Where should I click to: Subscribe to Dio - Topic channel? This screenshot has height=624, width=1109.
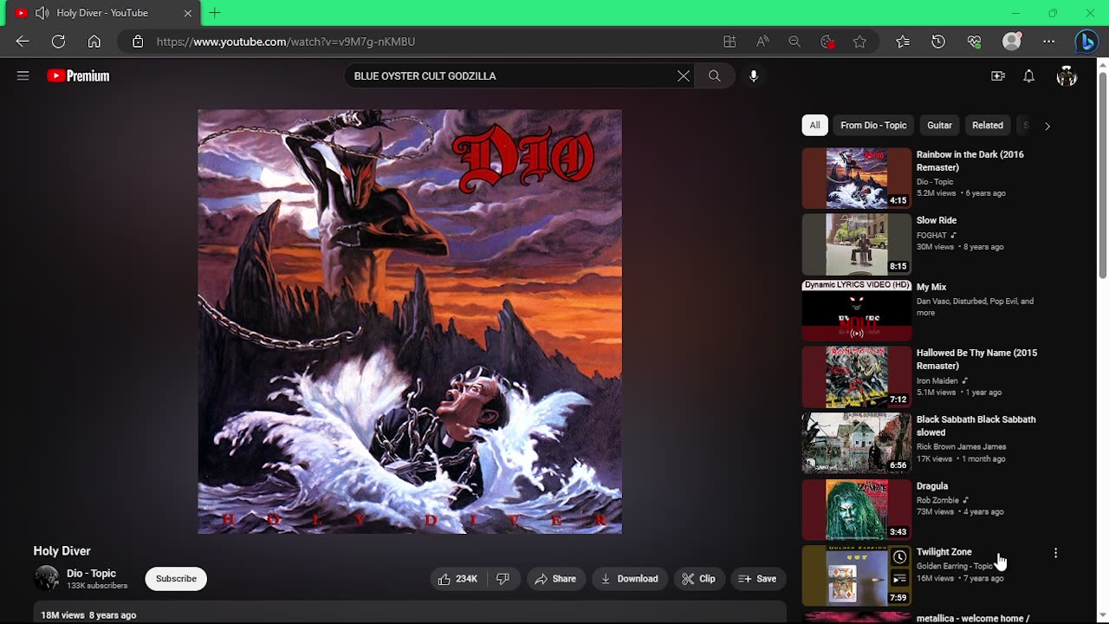tap(176, 579)
